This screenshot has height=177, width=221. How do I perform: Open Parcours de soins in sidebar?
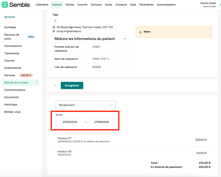(x=12, y=37)
